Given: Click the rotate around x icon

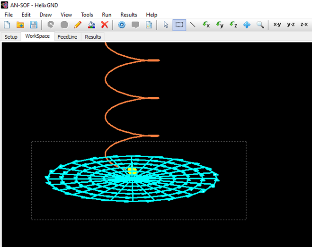Looking at the screenshot, I should point(206,25).
